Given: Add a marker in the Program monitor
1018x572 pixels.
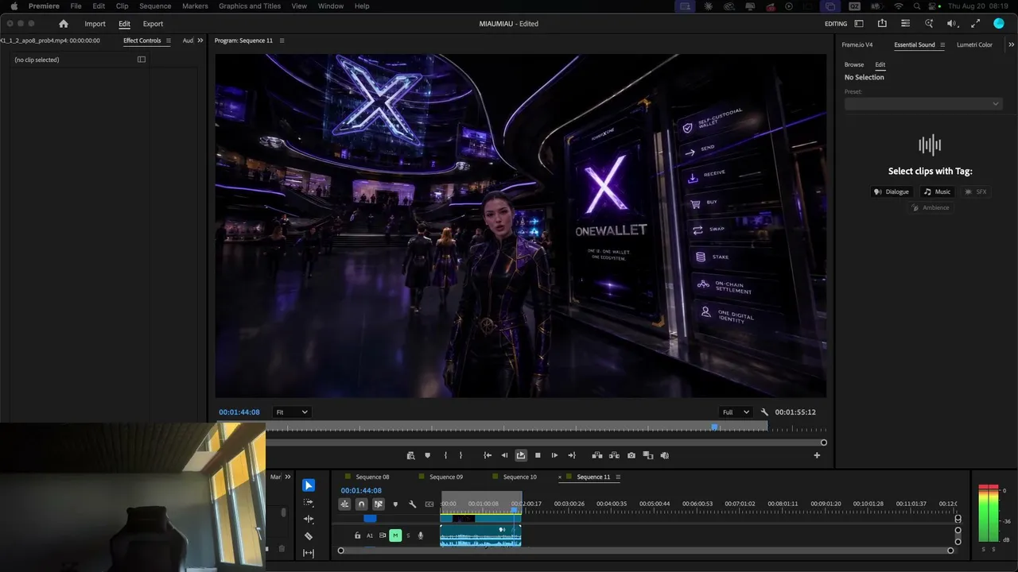Looking at the screenshot, I should (427, 455).
